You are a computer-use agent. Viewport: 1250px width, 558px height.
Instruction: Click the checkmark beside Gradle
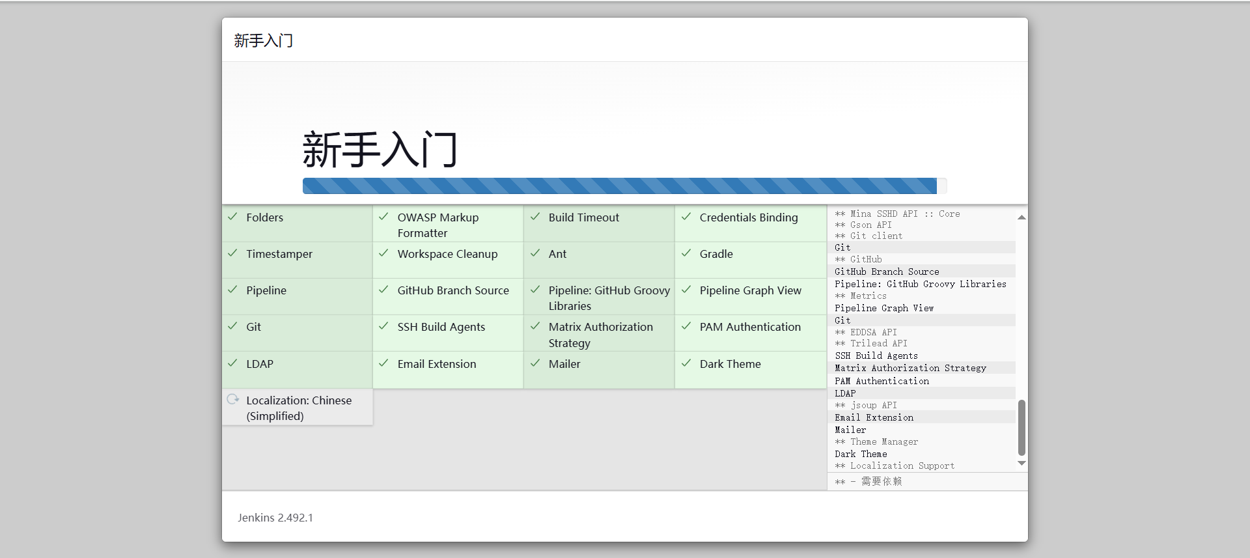click(686, 253)
